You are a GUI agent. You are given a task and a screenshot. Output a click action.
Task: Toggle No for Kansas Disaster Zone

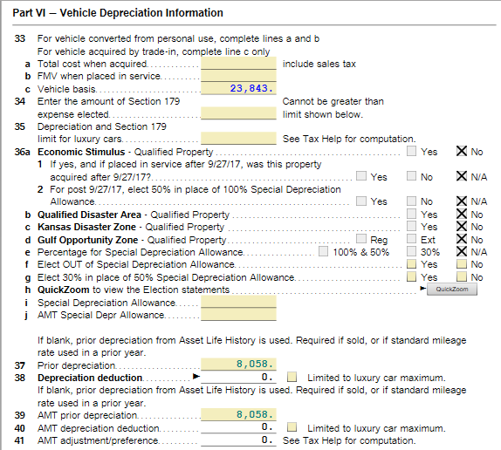coord(462,226)
